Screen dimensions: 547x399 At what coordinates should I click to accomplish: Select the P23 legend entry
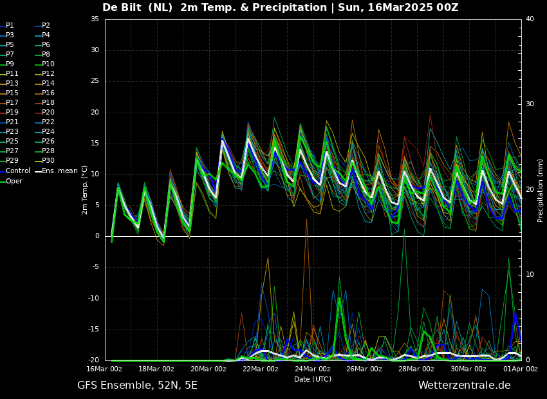coord(10,131)
